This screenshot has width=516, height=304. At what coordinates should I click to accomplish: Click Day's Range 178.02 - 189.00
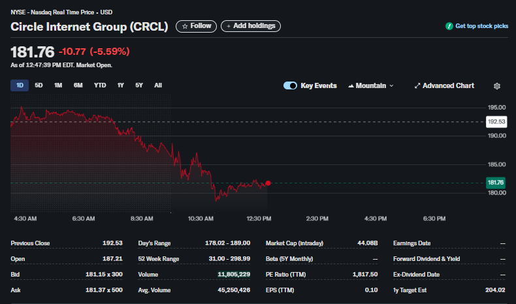coord(228,243)
